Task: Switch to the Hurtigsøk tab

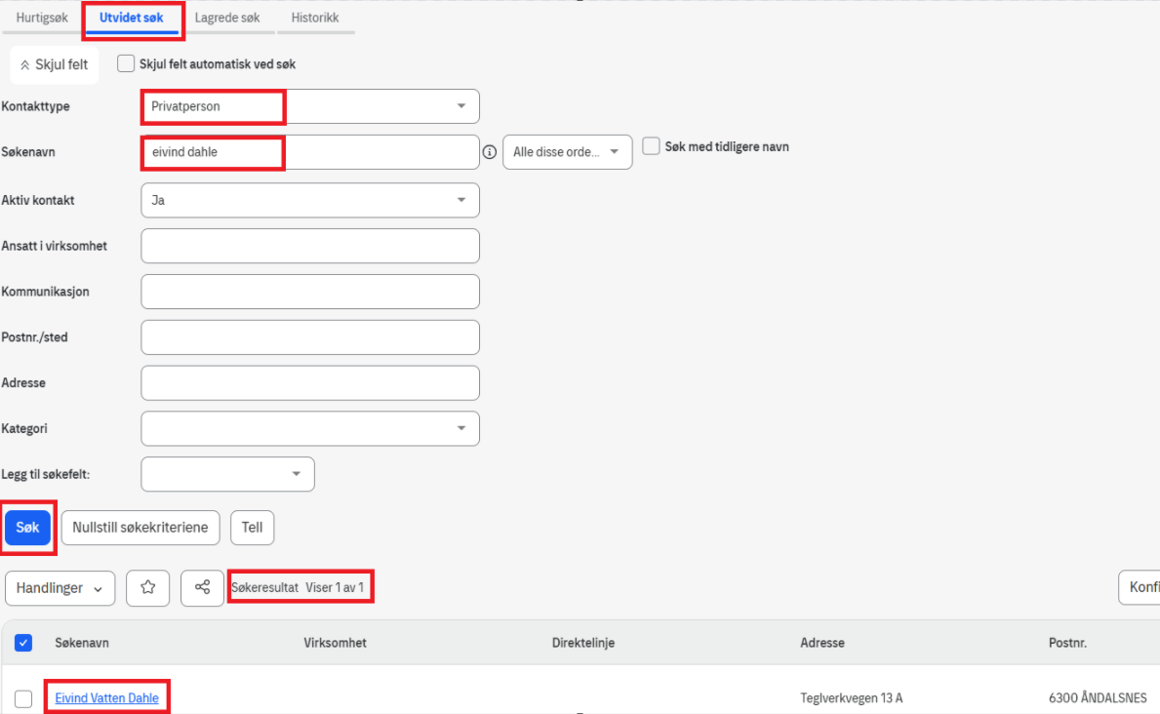Action: point(42,18)
